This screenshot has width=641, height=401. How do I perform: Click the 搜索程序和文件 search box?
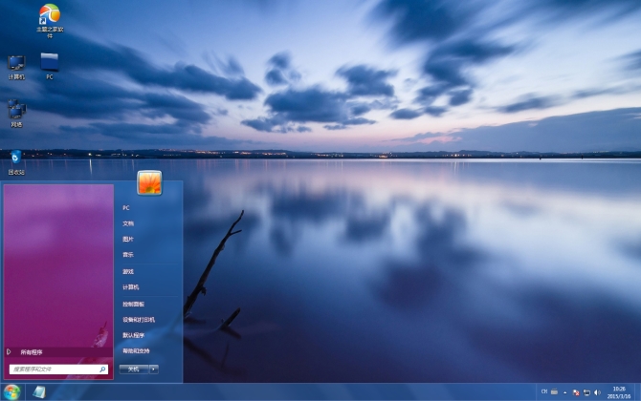[58, 369]
